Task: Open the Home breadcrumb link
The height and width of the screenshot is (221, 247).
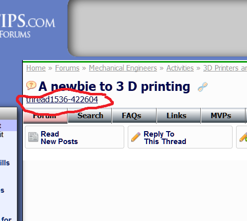Action: 36,68
